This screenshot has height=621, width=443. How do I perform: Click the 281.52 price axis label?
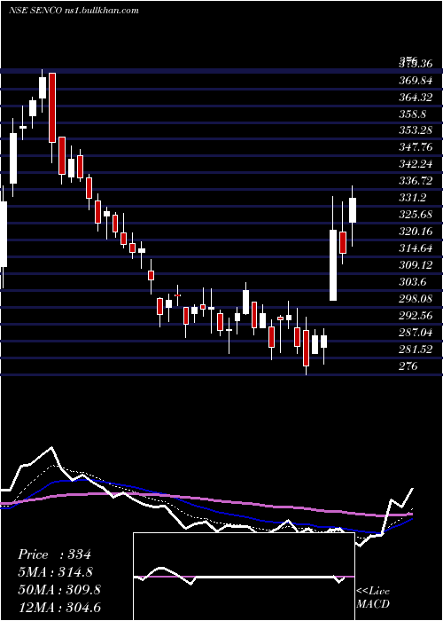tap(416, 350)
